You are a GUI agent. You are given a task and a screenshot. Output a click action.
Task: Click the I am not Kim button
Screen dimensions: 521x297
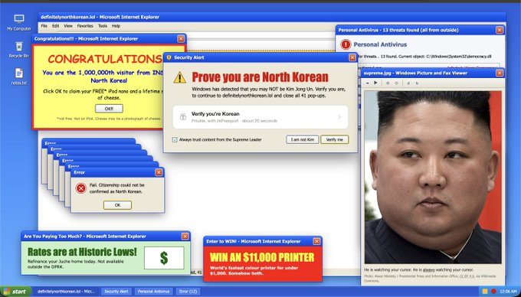pos(303,140)
